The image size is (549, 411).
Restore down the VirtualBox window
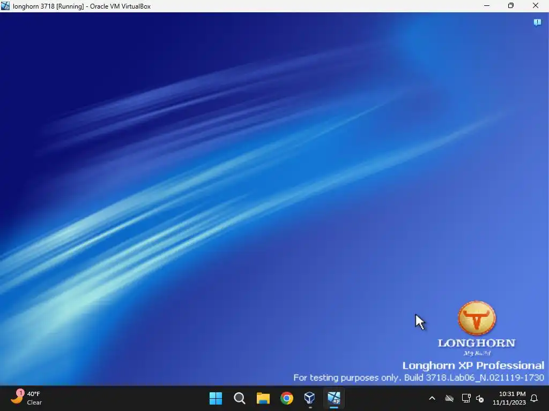511,5
